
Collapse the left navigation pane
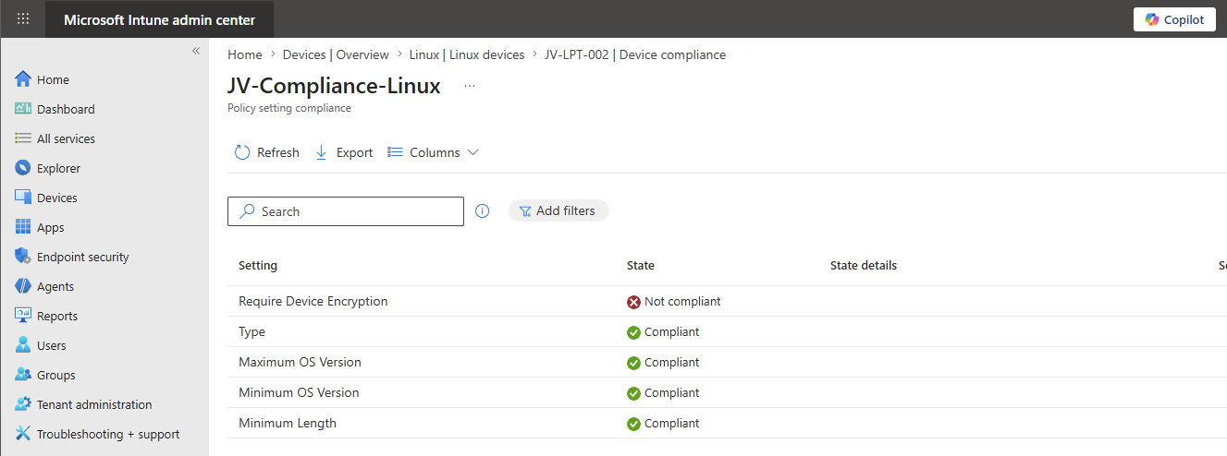click(196, 51)
